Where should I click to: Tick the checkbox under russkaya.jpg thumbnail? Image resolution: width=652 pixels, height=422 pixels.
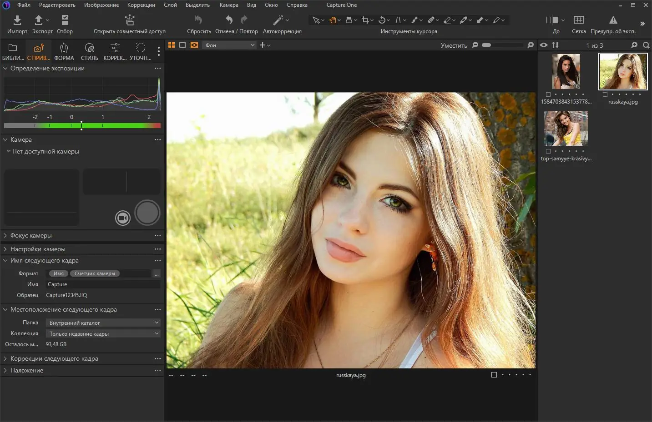[x=605, y=94]
